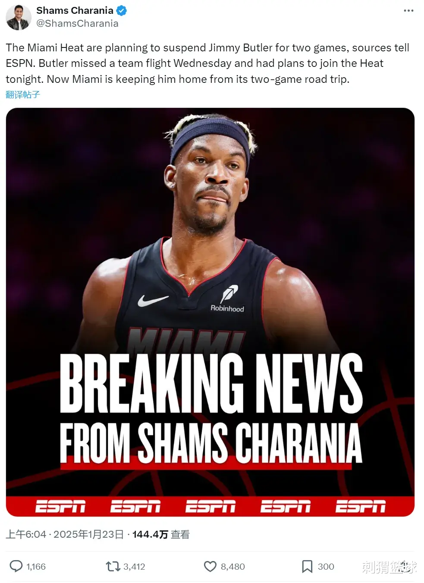Click the blue verified badge icon
The height and width of the screenshot is (583, 424).
point(122,11)
